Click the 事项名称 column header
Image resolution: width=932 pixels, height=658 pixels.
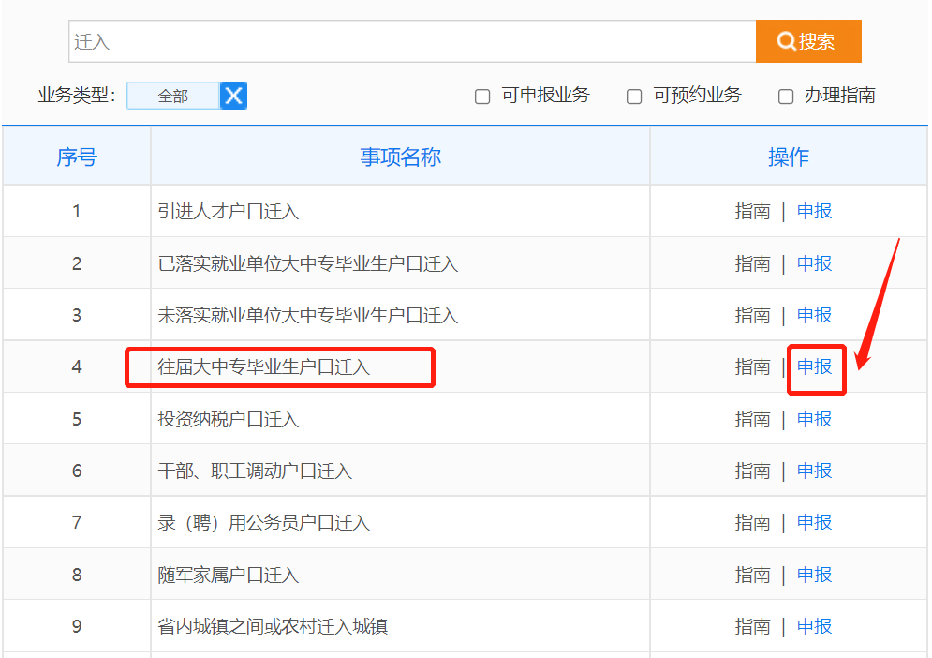[400, 157]
